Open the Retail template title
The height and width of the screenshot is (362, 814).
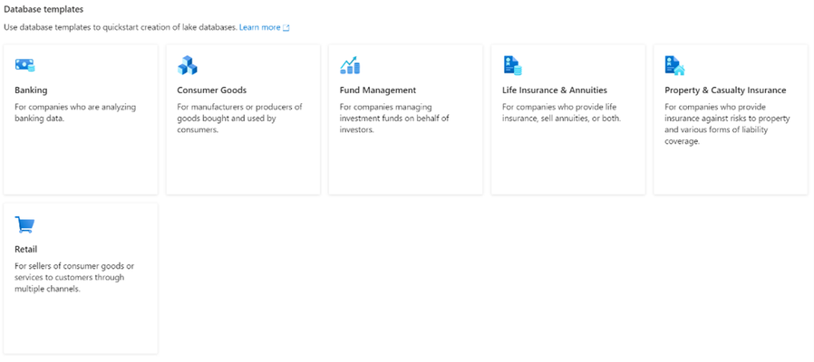(x=26, y=250)
